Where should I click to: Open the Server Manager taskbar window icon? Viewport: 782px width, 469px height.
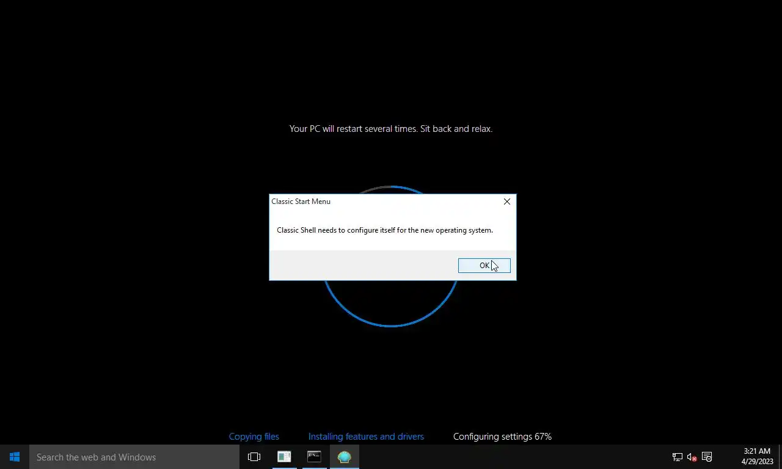tap(284, 457)
